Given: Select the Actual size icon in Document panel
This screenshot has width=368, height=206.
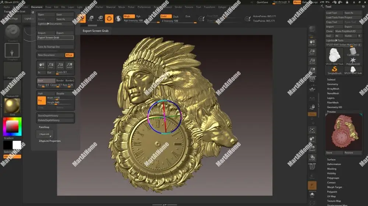Looking at the screenshot, I should [x=60, y=65].
